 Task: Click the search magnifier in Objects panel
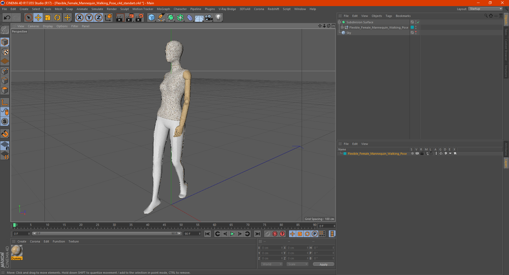486,16
